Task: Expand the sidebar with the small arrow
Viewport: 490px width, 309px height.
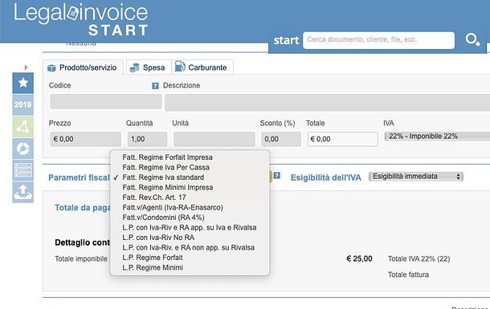Action: tap(26, 67)
